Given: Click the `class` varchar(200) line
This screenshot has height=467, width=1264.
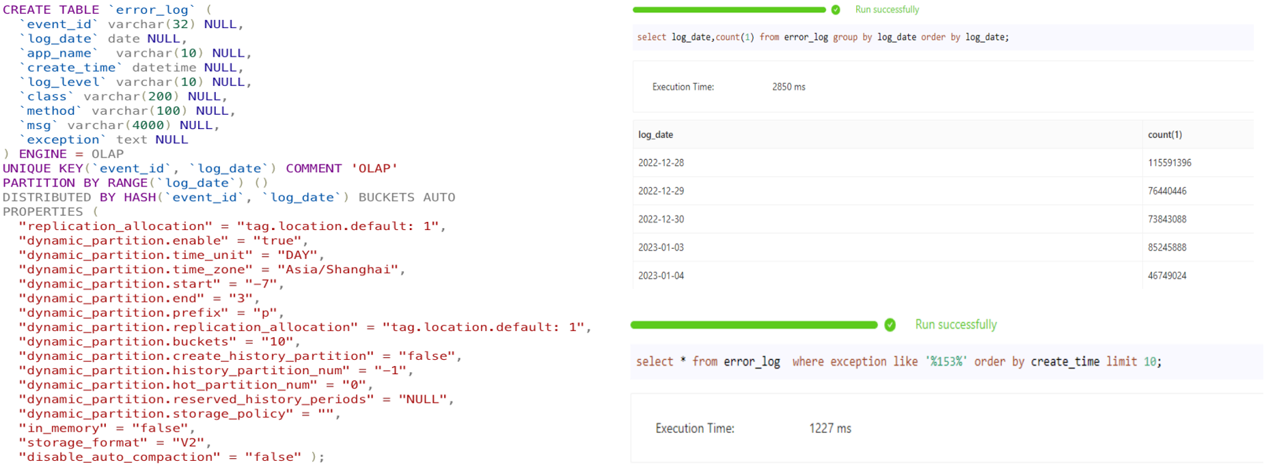Looking at the screenshot, I should click(x=124, y=96).
